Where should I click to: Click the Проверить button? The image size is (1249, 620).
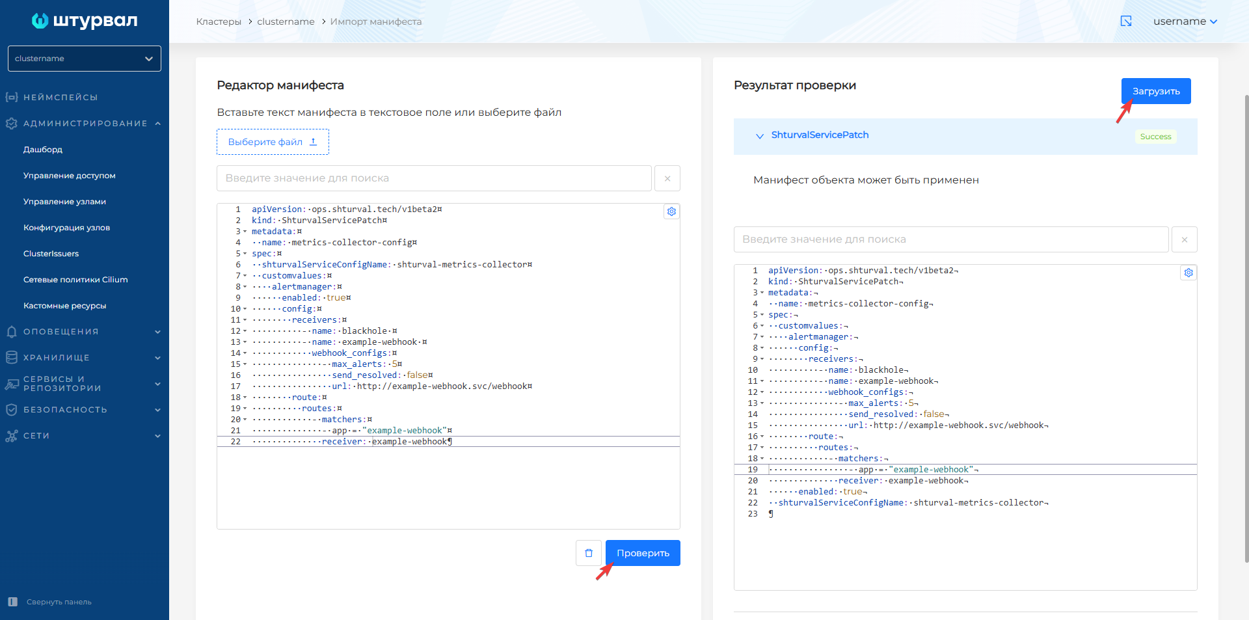[642, 552]
